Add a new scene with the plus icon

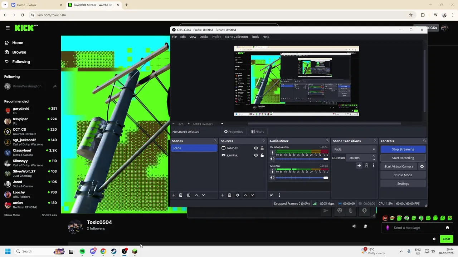pos(174,195)
